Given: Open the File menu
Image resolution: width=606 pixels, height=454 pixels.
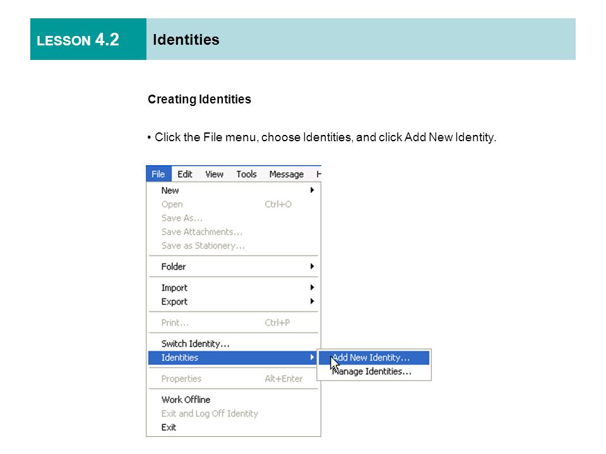Looking at the screenshot, I should [158, 174].
